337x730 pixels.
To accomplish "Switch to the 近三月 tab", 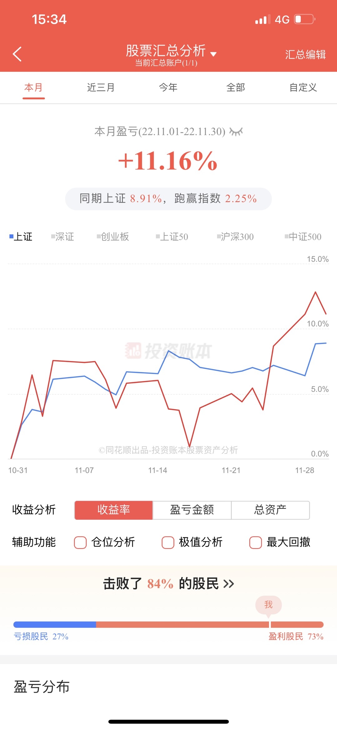I will [x=101, y=87].
